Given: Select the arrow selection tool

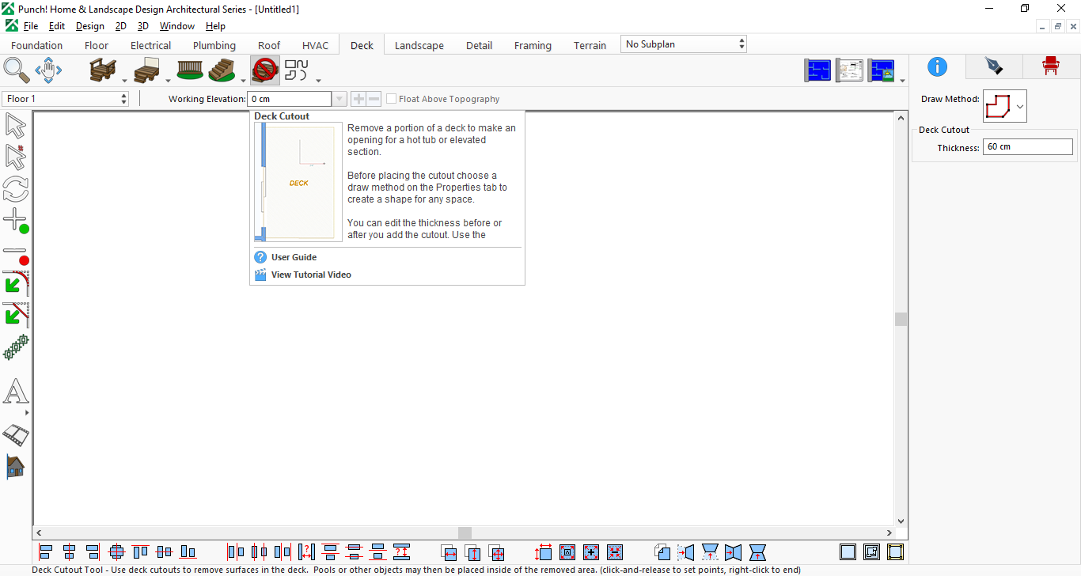Looking at the screenshot, I should pyautogui.click(x=16, y=126).
